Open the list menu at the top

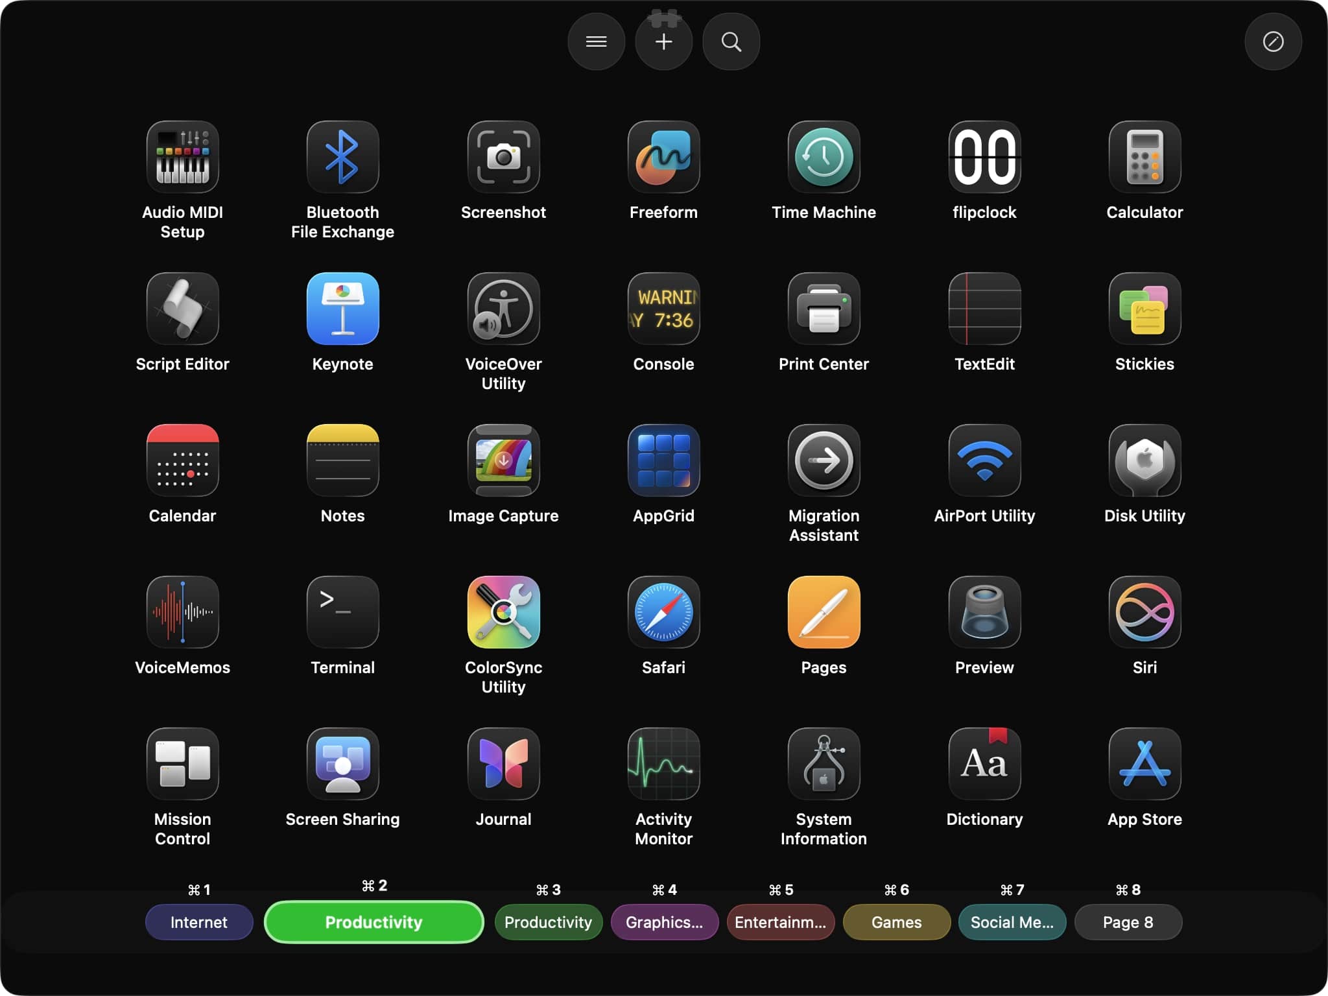(596, 41)
